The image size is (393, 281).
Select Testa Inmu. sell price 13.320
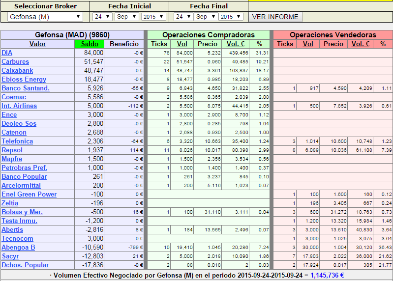pyautogui.click(x=338, y=221)
